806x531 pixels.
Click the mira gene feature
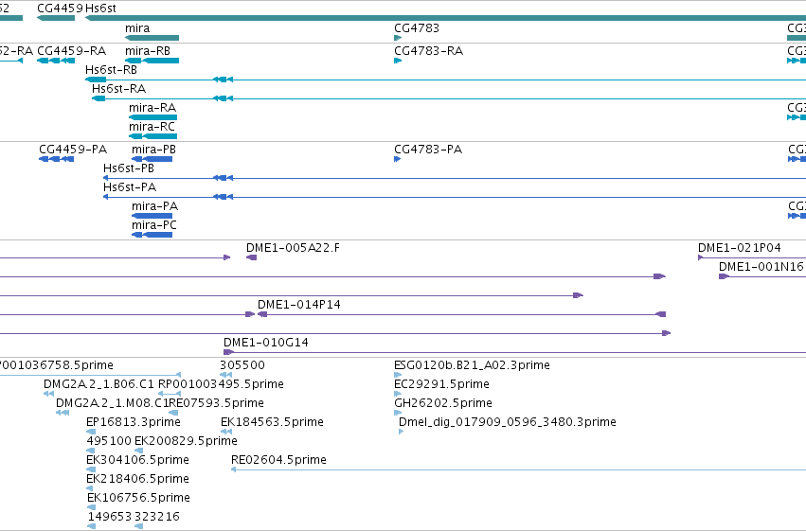(152, 38)
